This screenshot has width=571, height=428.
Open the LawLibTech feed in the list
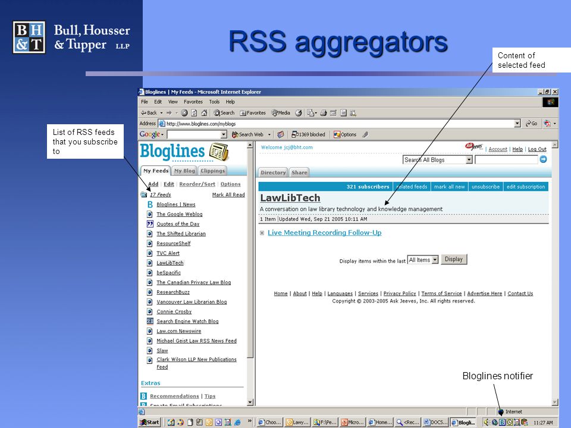(170, 263)
